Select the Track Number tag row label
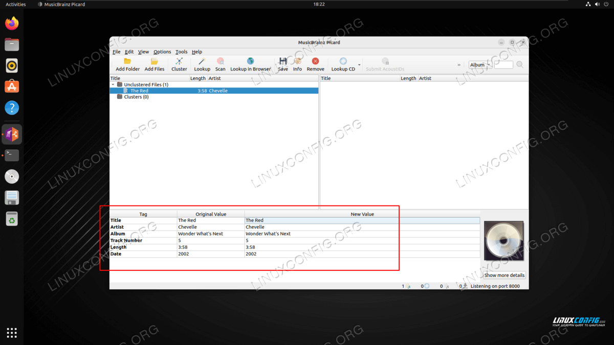Image resolution: width=614 pixels, height=345 pixels. click(x=126, y=240)
